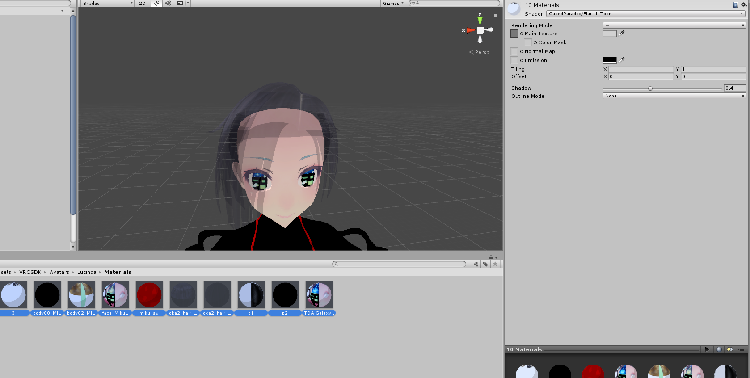Viewport: 750px width, 378px height.
Task: Open material settings gear icon
Action: (744, 4)
